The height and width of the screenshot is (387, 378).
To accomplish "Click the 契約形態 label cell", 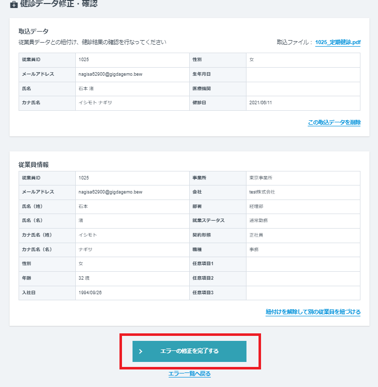I will pos(218,235).
